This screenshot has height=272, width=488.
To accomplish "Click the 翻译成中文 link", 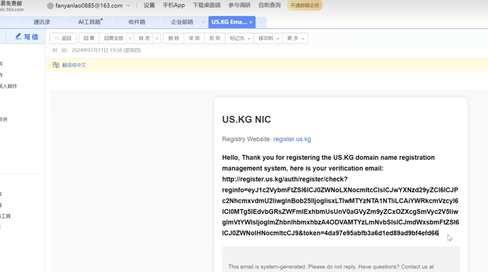I will [x=74, y=65].
